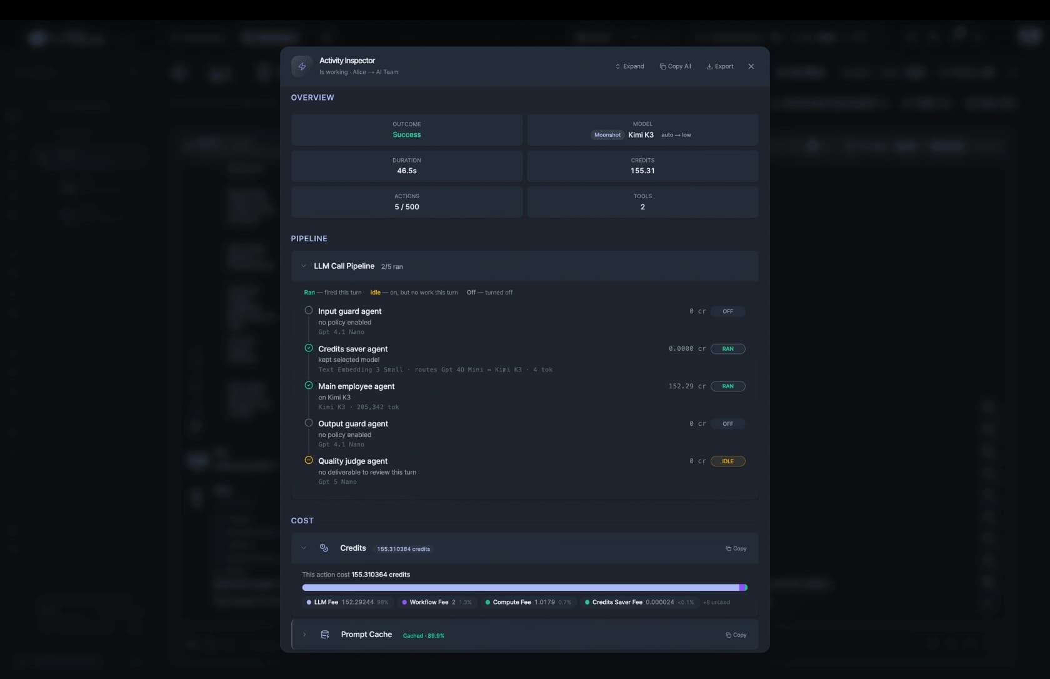1050x679 pixels.
Task: Click the Outcome Success value
Action: (x=407, y=135)
